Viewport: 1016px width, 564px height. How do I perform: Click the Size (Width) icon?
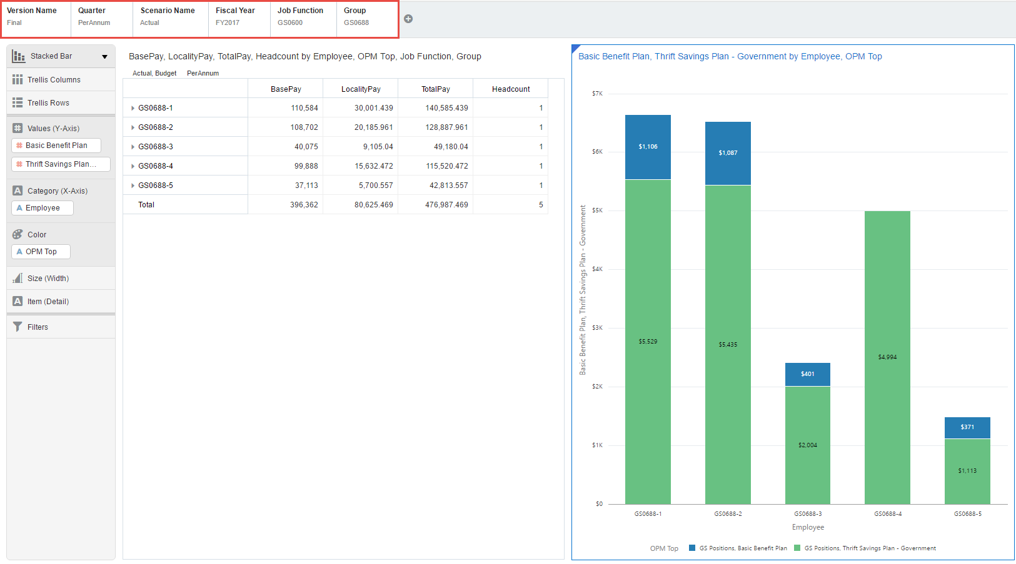[18, 279]
